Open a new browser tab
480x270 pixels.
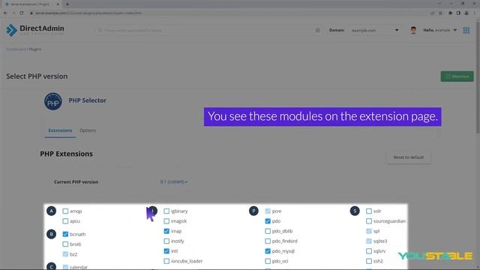coord(67,4)
